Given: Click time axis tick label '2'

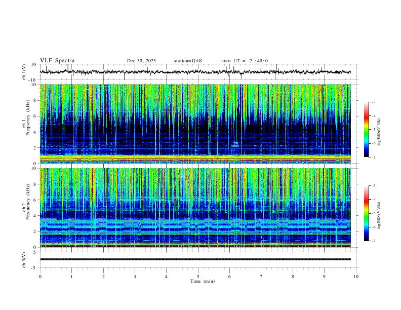Looking at the screenshot, I should (x=103, y=277).
